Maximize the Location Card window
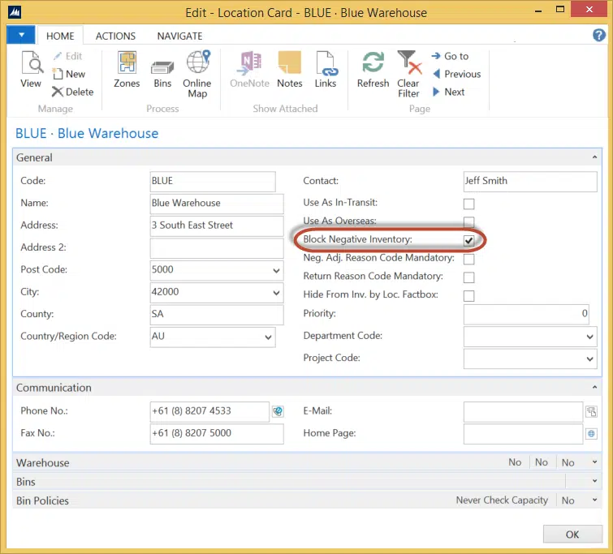Image resolution: width=613 pixels, height=554 pixels. 560,10
